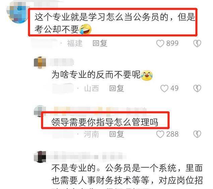The width and height of the screenshot is (213, 189).
Task: Select comment text 这个专业就是学习怎么当公务员的
Action: click(102, 17)
